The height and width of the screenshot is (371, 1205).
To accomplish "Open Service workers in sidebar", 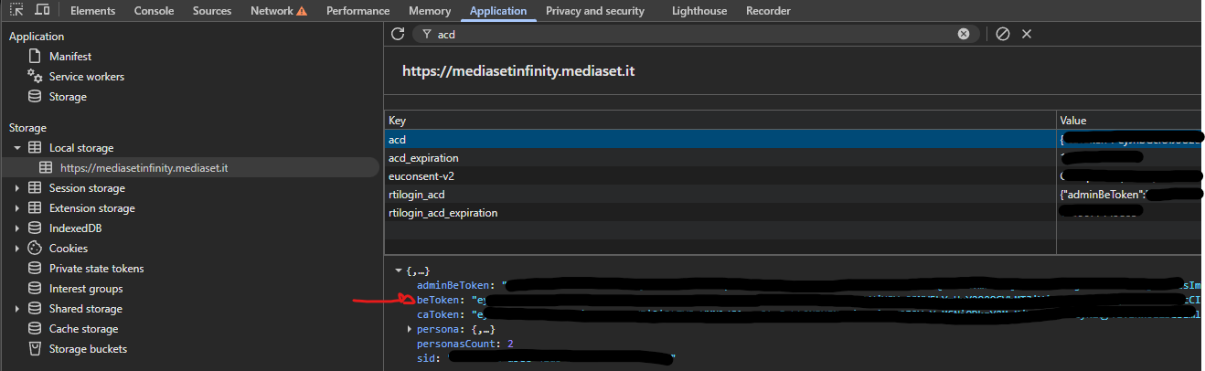I will coord(86,77).
